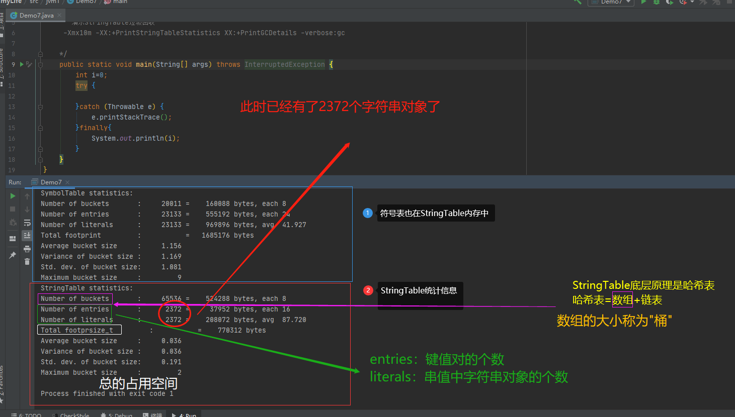Click the profiler run icon in top toolbar

(x=683, y=2)
